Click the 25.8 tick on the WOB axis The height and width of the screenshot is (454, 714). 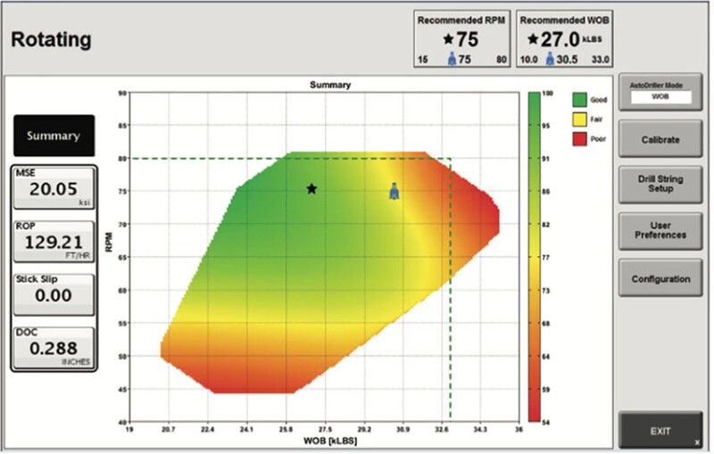click(286, 429)
